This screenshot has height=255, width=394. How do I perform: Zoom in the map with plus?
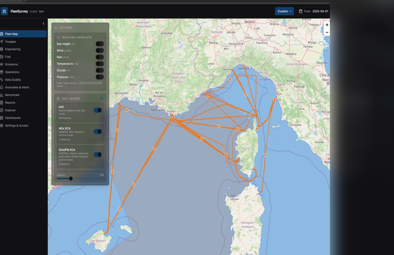[x=327, y=25]
